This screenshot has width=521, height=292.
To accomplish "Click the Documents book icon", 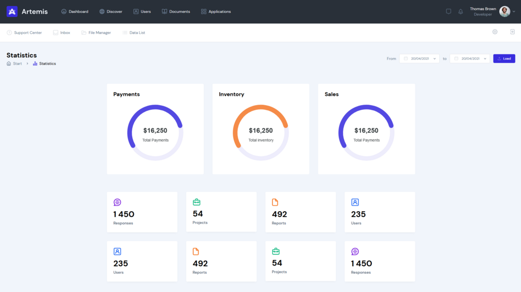I will point(164,11).
